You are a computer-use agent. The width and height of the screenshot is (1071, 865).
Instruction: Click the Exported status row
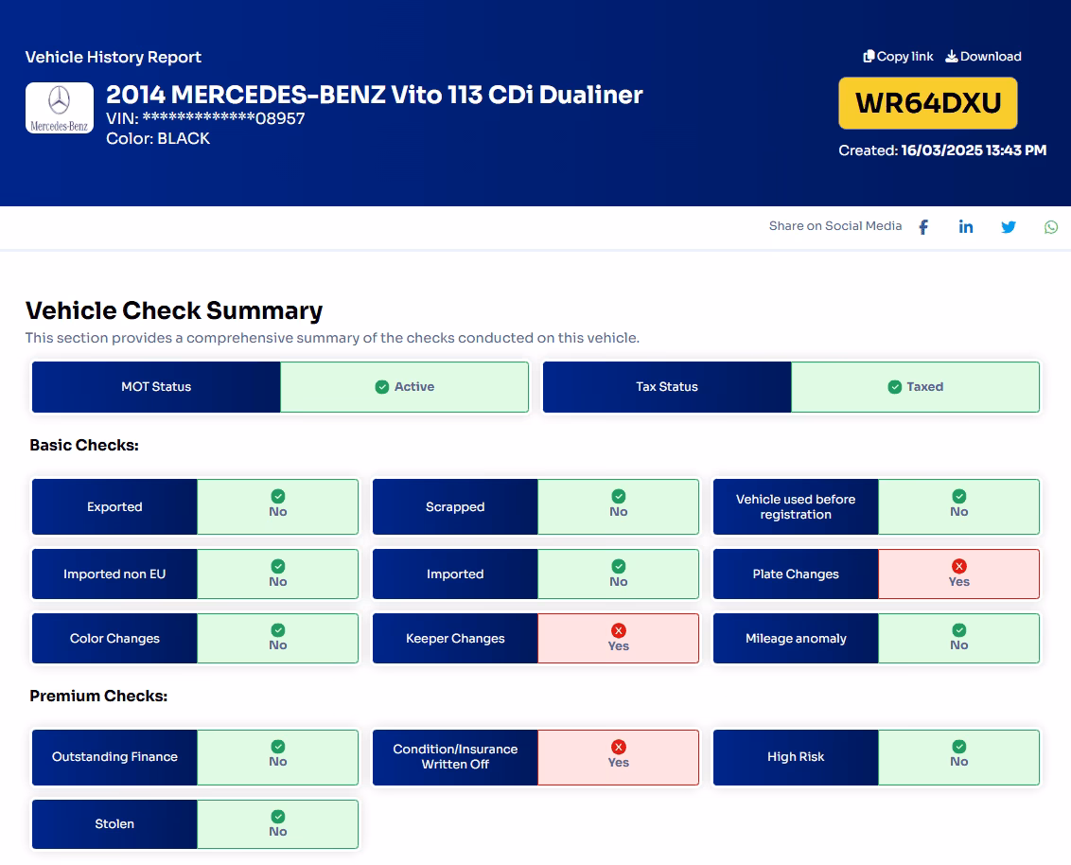[114, 506]
